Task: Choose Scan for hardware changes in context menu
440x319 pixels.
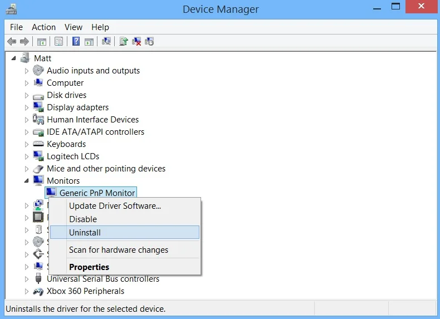Action: click(x=125, y=250)
